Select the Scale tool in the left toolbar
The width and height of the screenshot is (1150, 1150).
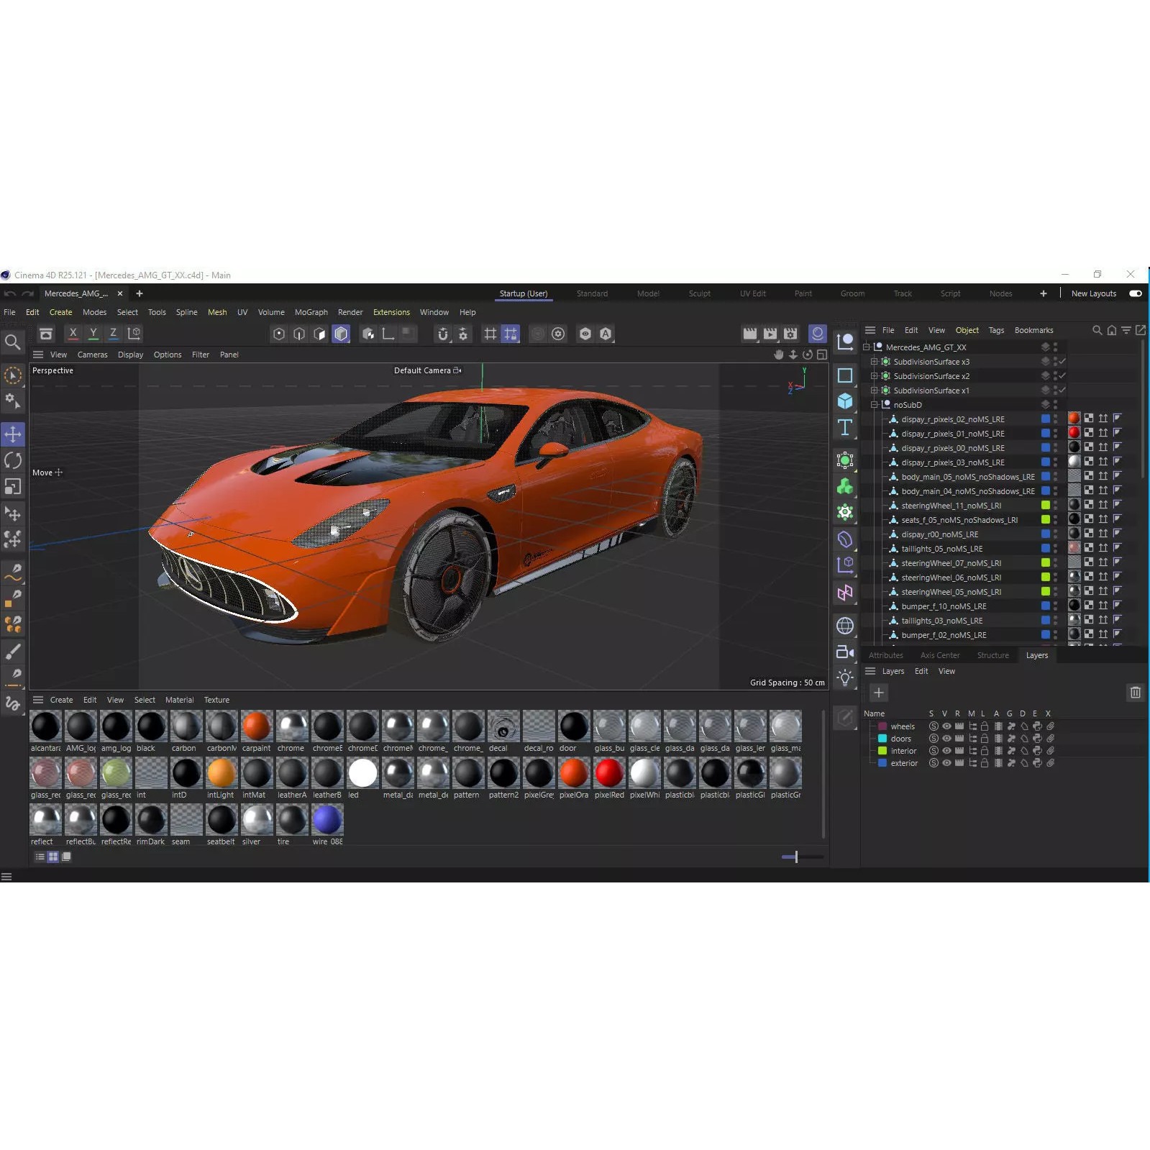tap(13, 487)
